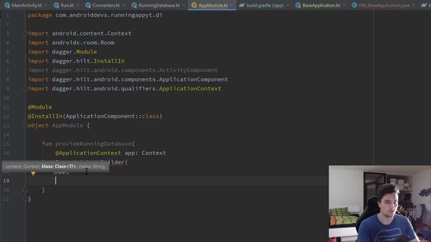Image resolution: width=431 pixels, height=242 pixels.
Task: Close the Converters.kt tab
Action: tap(124, 5)
